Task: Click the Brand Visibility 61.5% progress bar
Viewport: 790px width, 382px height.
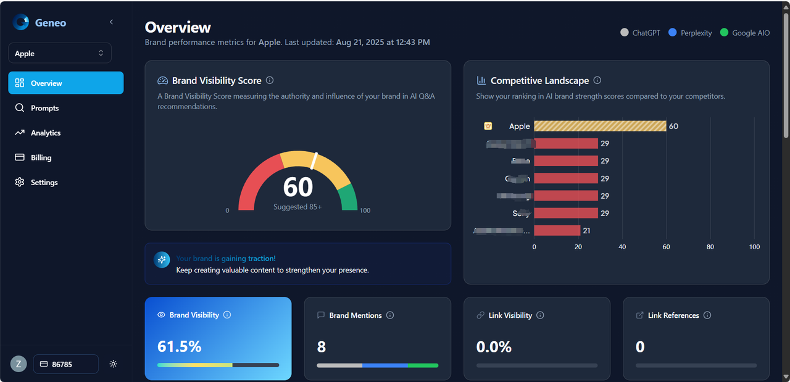Action: [x=218, y=365]
